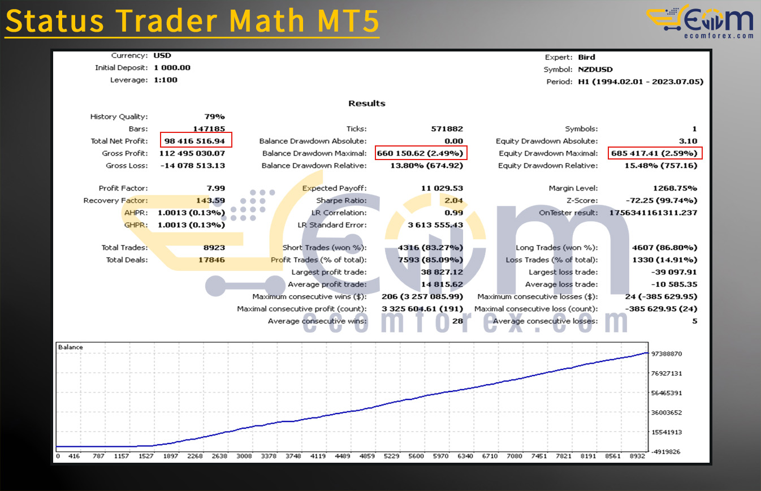Viewport: 761px width, 491px height.
Task: Click the Results heading
Action: (x=367, y=104)
